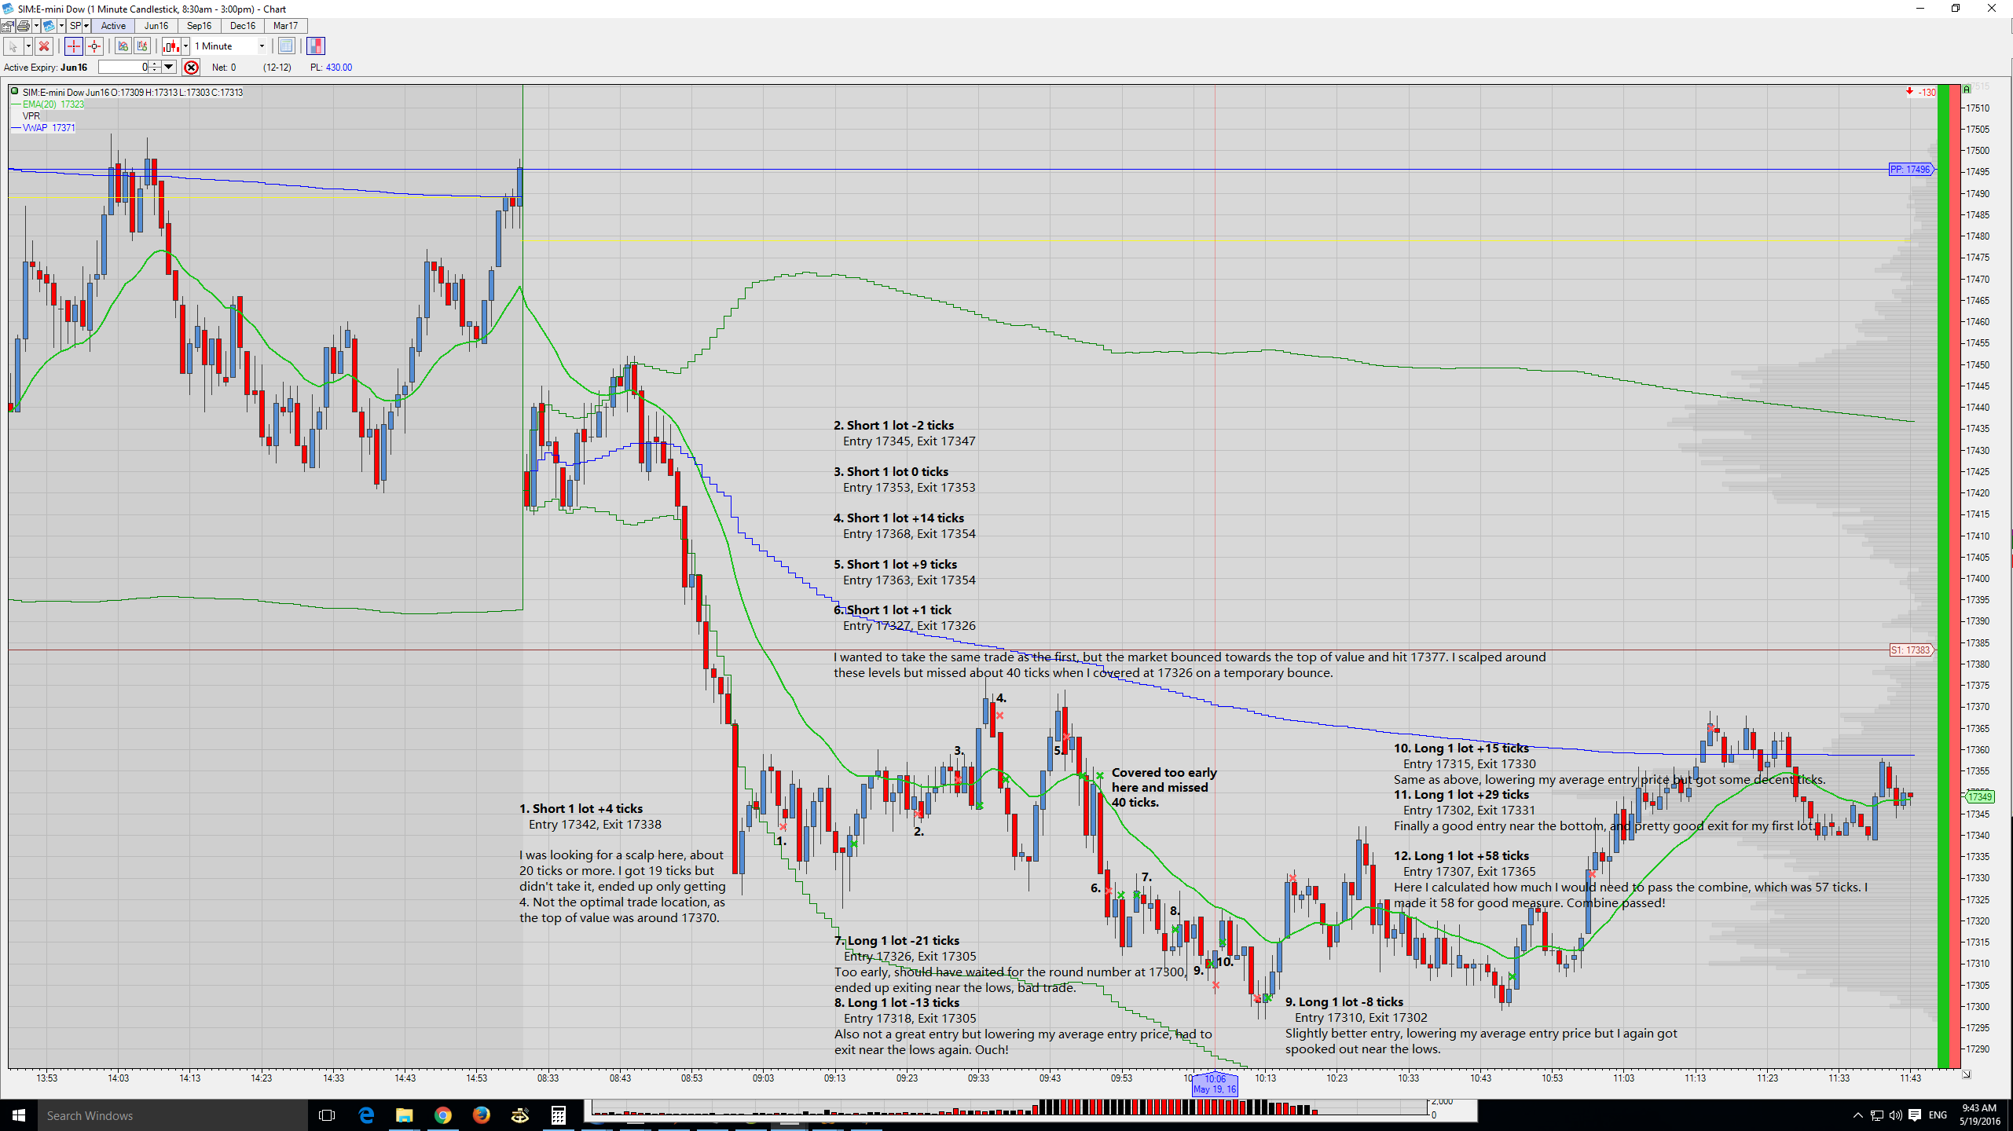Select the pointer arrow tool
The image size is (2013, 1131).
13,46
